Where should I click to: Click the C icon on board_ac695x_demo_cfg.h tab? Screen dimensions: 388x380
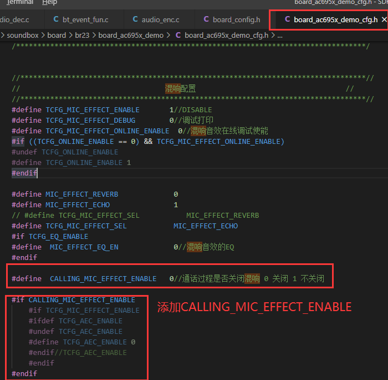coord(287,19)
